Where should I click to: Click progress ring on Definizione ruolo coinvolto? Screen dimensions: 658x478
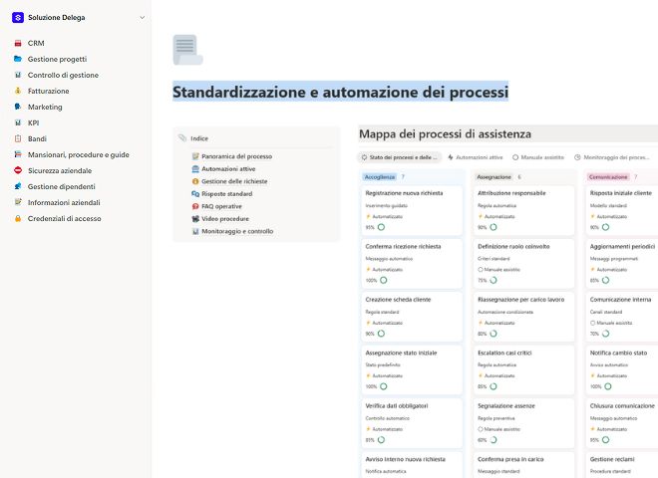493,281
